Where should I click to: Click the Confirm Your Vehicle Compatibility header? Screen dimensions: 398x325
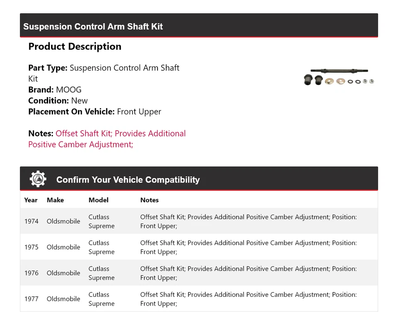(x=128, y=180)
